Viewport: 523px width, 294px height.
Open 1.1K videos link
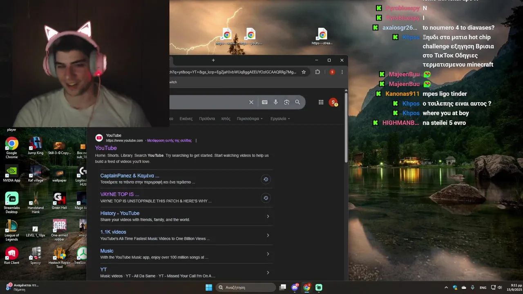tap(113, 232)
